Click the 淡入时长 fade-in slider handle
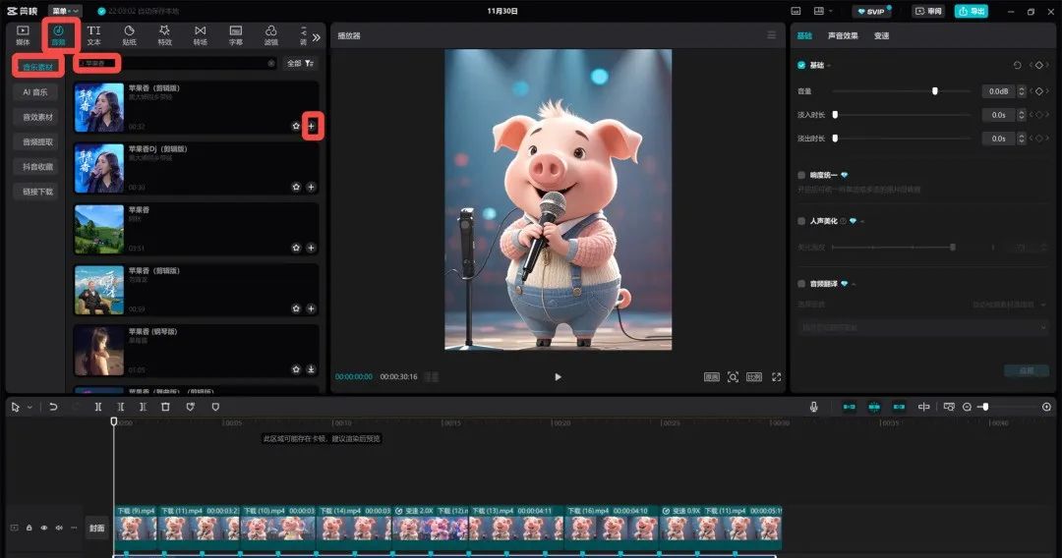This screenshot has height=558, width=1062. pos(835,115)
